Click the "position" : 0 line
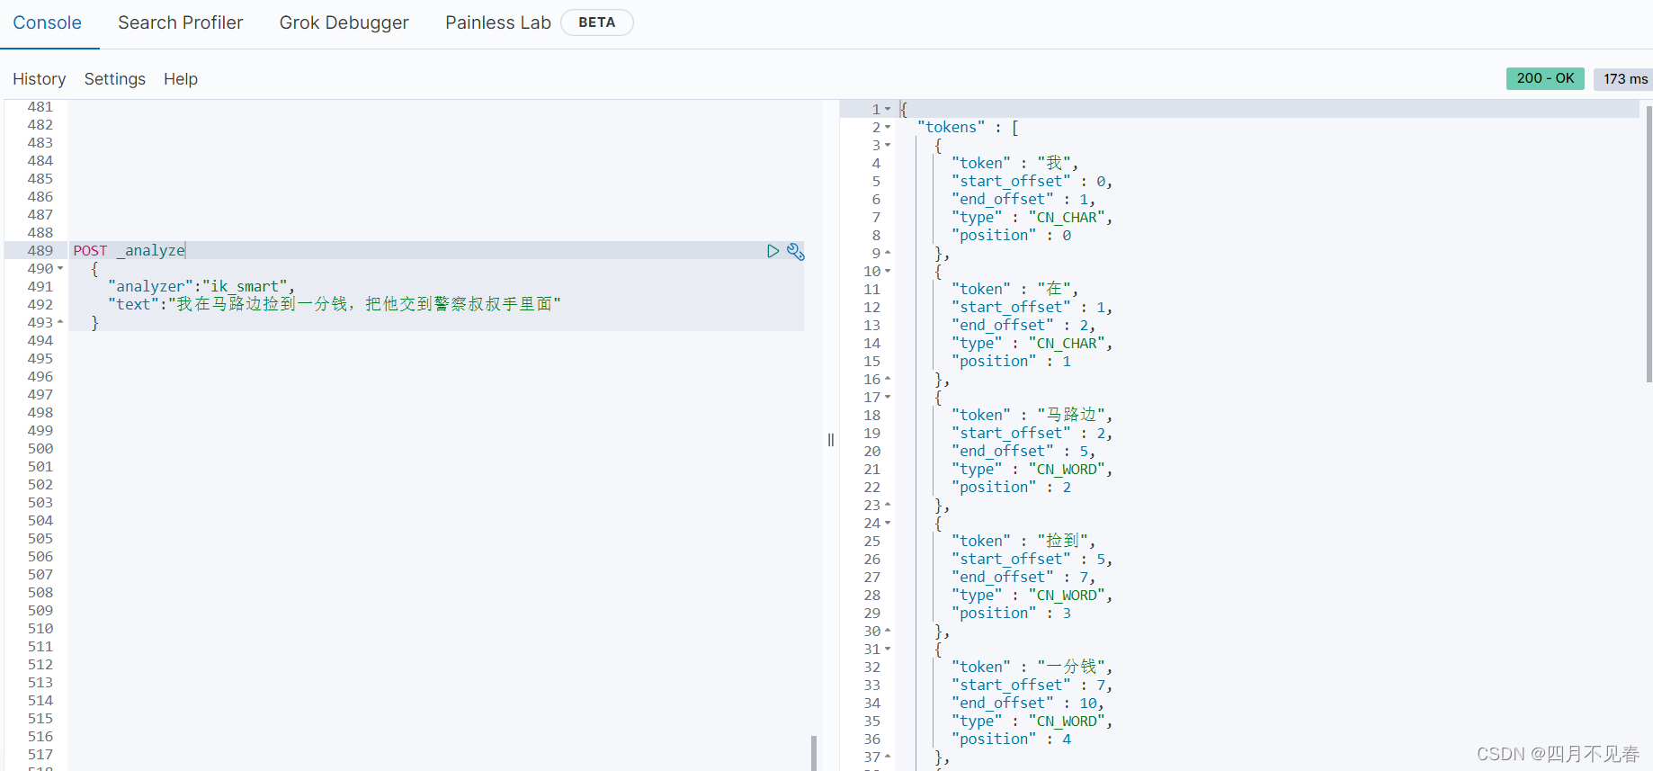The image size is (1653, 771). [x=1011, y=235]
